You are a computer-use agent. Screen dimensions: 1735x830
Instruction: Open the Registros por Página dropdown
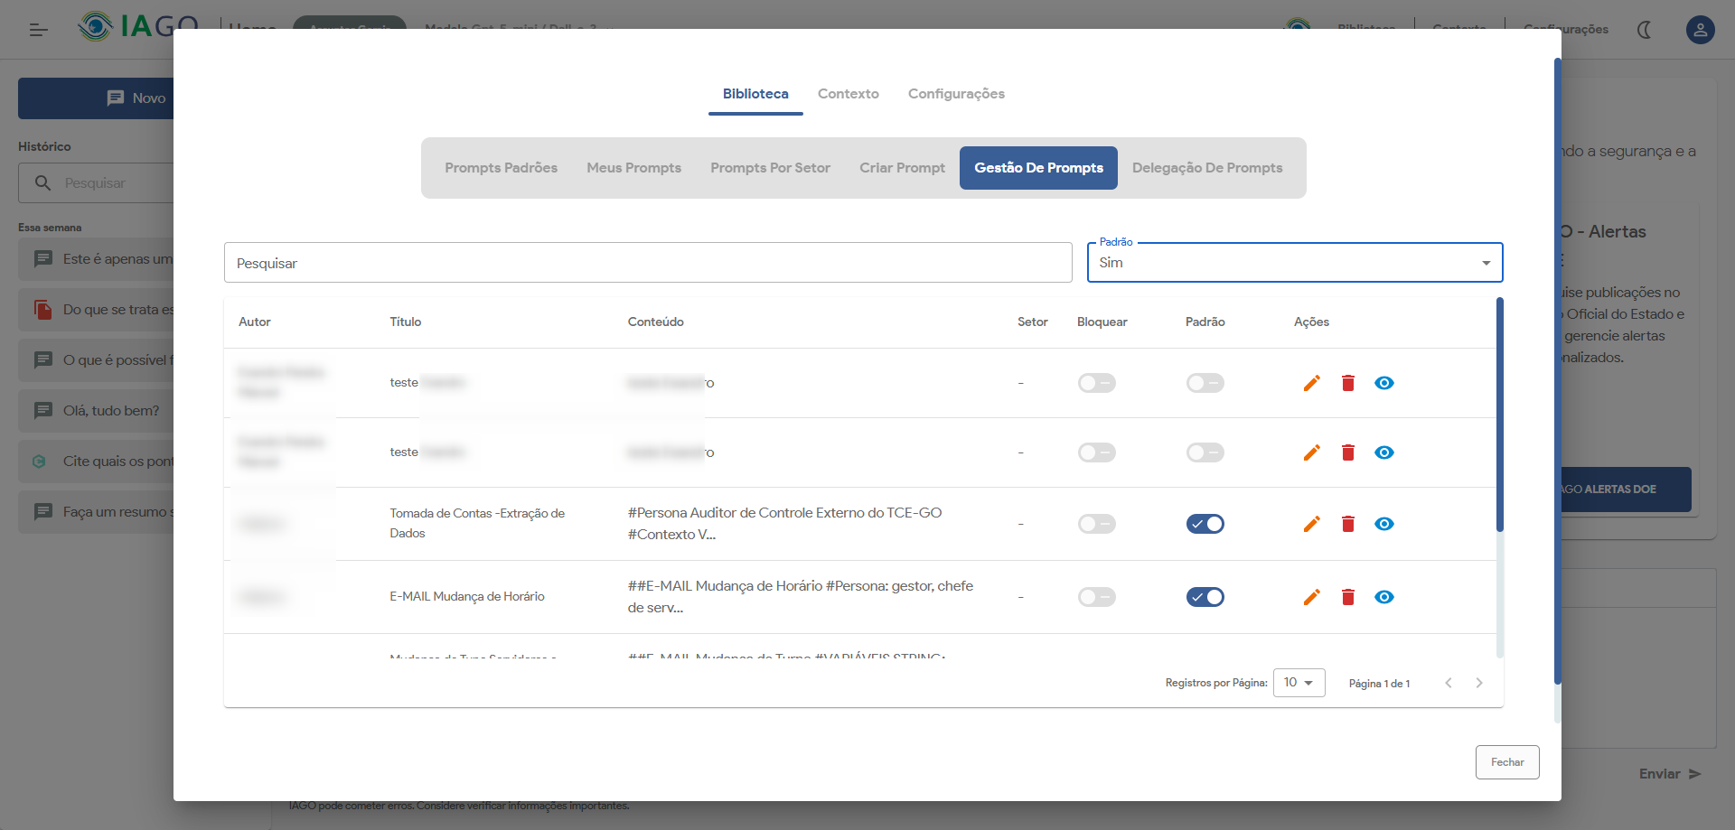pos(1299,683)
